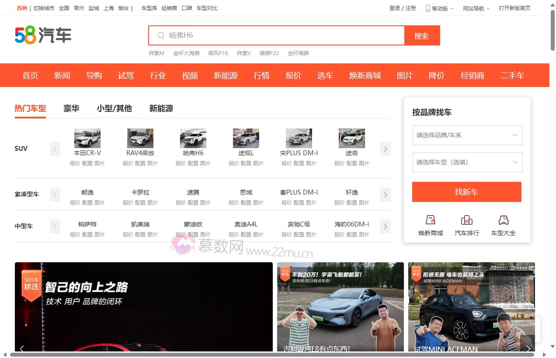The image size is (556, 358).
Task: Click the banner carousel left arrow
Action: click(x=22, y=349)
